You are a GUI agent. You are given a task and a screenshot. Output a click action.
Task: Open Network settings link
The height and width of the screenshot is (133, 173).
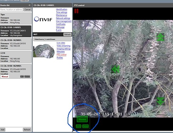click(x=63, y=18)
